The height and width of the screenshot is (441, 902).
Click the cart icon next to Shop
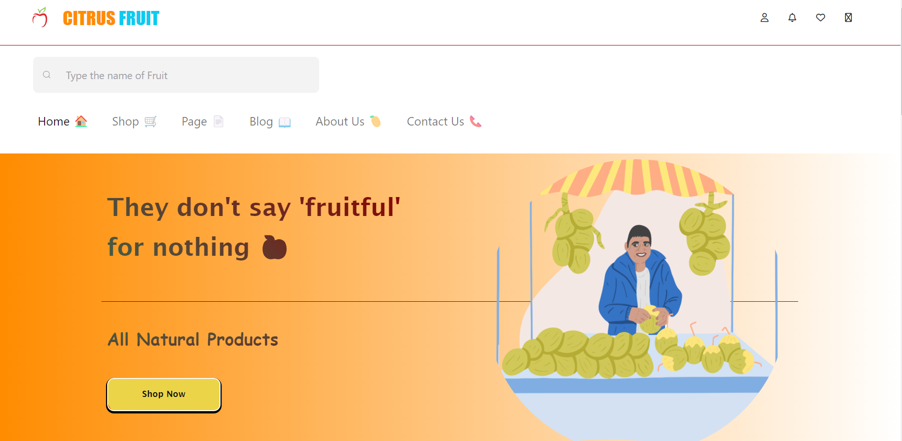151,122
